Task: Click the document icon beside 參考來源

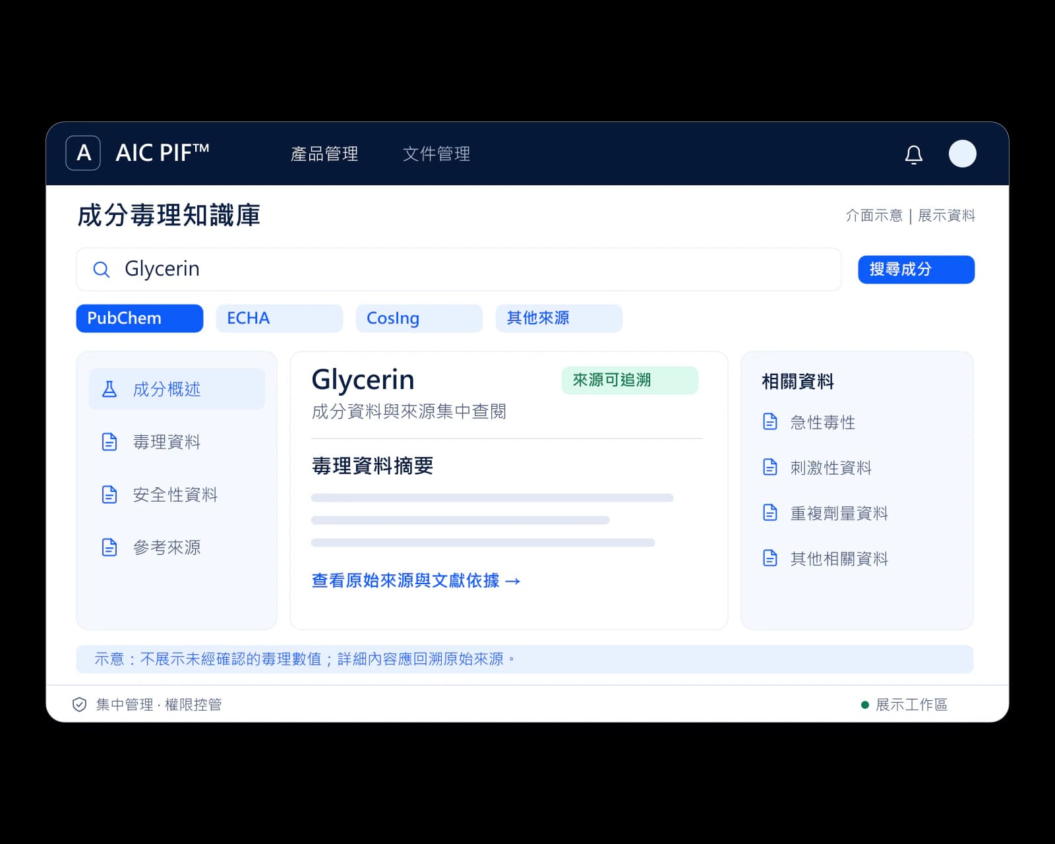Action: (x=109, y=547)
